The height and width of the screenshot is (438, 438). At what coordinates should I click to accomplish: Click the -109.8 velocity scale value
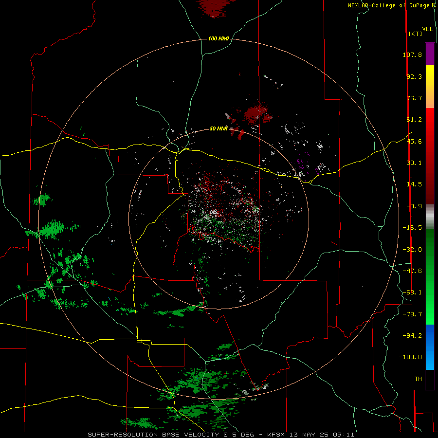410,357
